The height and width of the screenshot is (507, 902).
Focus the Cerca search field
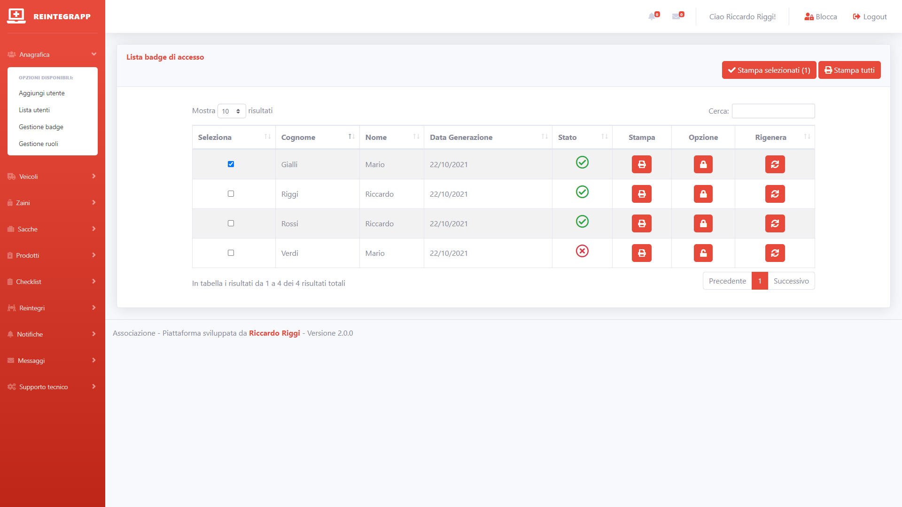[773, 111]
